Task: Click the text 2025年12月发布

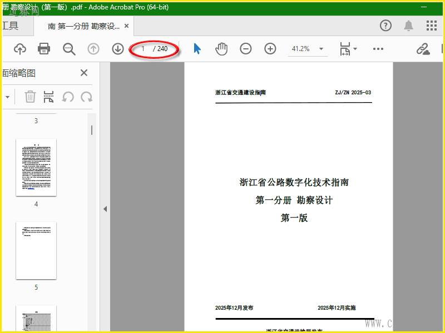Action: (x=234, y=308)
